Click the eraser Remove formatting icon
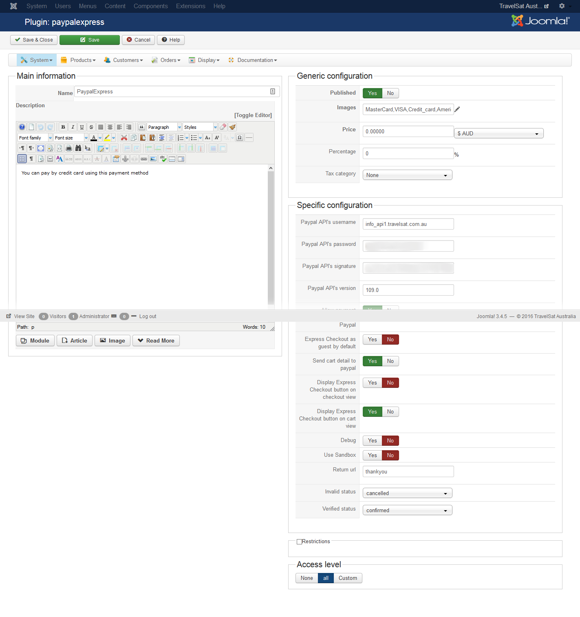Image resolution: width=580 pixels, height=617 pixels. click(223, 127)
